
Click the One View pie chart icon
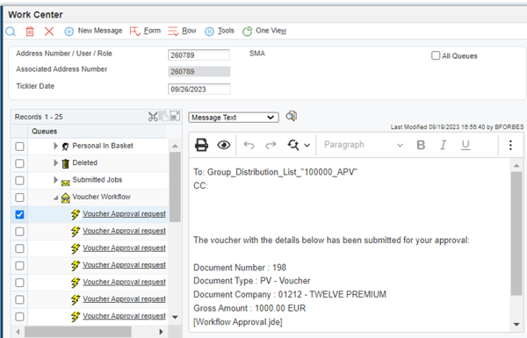point(248,32)
